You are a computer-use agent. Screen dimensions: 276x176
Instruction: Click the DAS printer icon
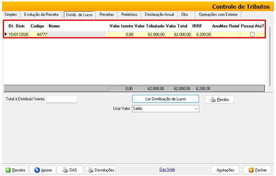[x=65, y=170]
